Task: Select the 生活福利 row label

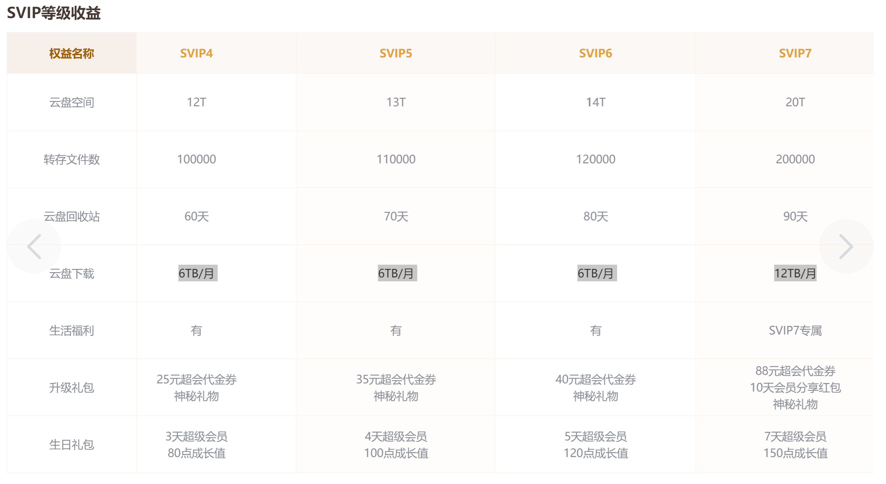Action: (71, 331)
